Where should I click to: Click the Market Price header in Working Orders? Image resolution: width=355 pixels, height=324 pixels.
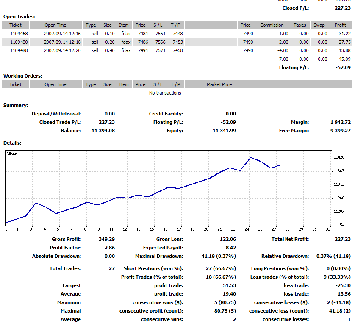[219, 84]
